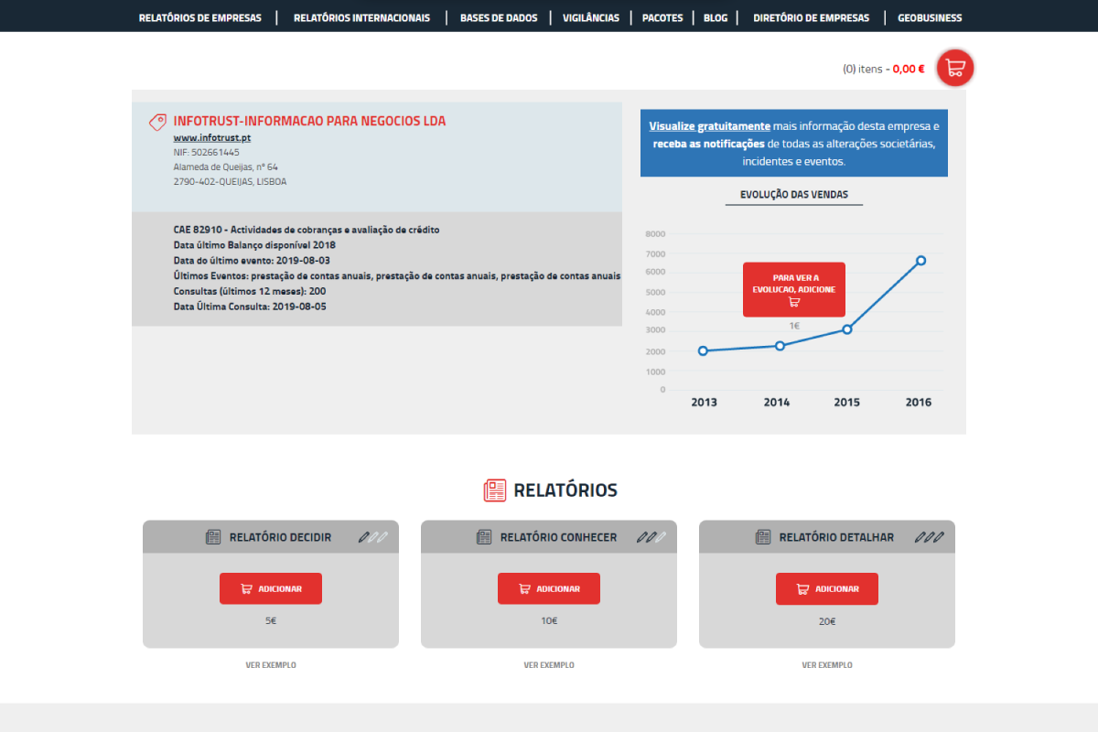The width and height of the screenshot is (1098, 732).
Task: Click newspaper icon in Relatório Decidir header
Action: coord(213,537)
